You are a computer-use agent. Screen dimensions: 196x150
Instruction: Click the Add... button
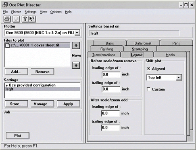point(17,72)
